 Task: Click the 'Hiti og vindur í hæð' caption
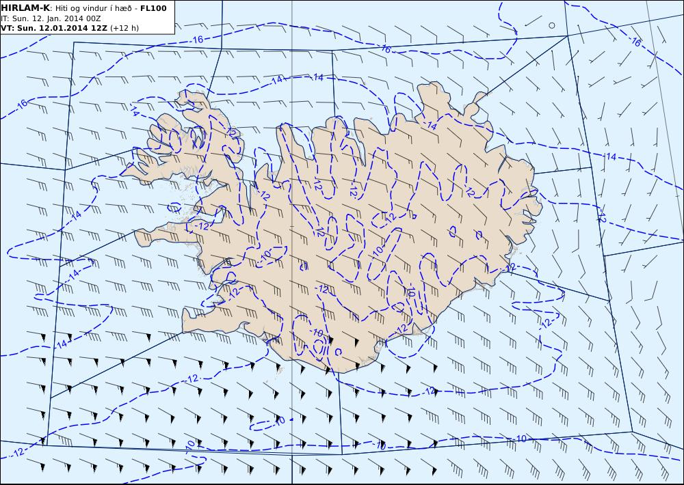[93, 9]
